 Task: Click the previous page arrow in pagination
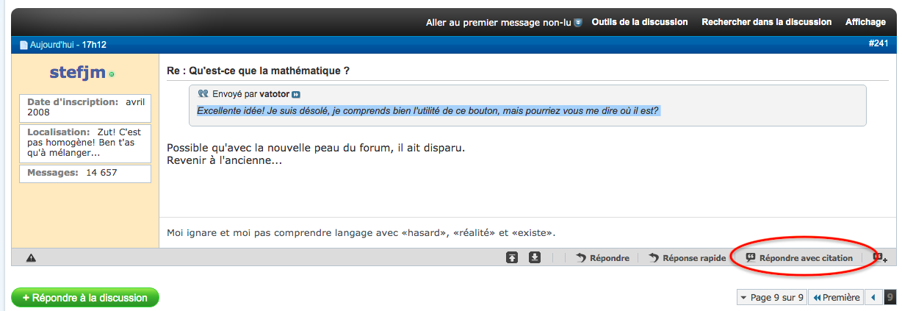pos(873,298)
